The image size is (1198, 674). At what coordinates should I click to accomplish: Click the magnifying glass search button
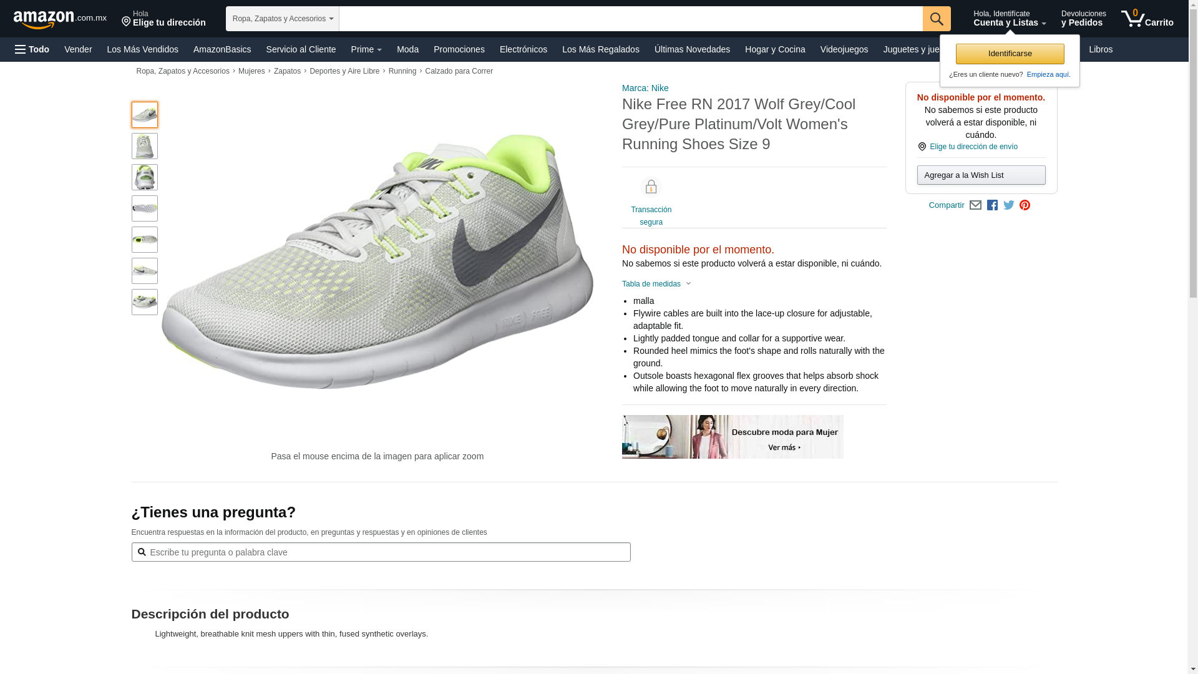(936, 19)
